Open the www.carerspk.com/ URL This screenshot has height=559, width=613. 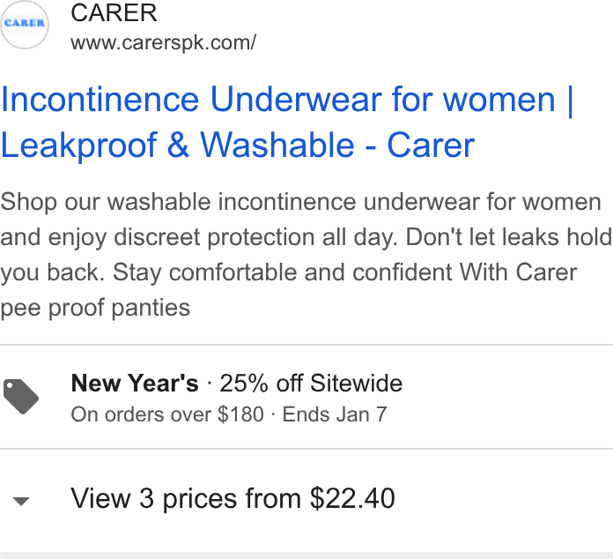(164, 42)
